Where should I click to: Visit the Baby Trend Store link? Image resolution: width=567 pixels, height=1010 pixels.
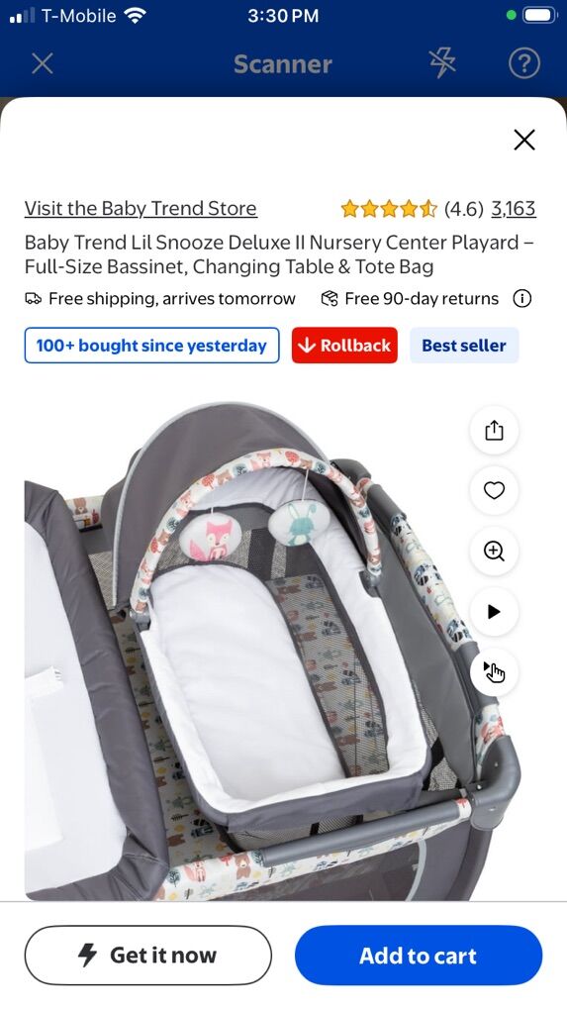(x=141, y=208)
